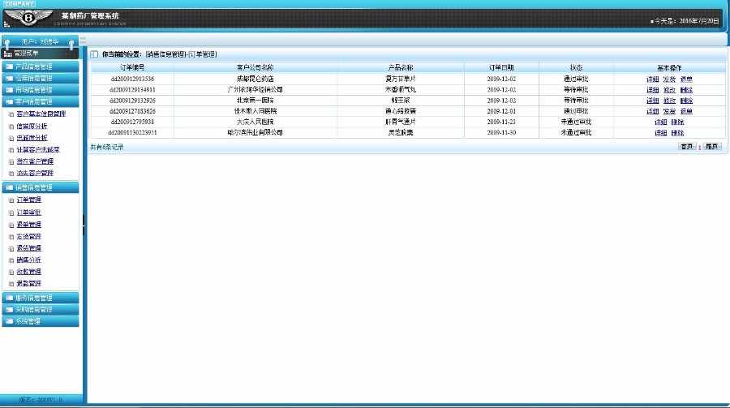Expand the section above 系统管理
The width and height of the screenshot is (730, 408).
(41, 309)
